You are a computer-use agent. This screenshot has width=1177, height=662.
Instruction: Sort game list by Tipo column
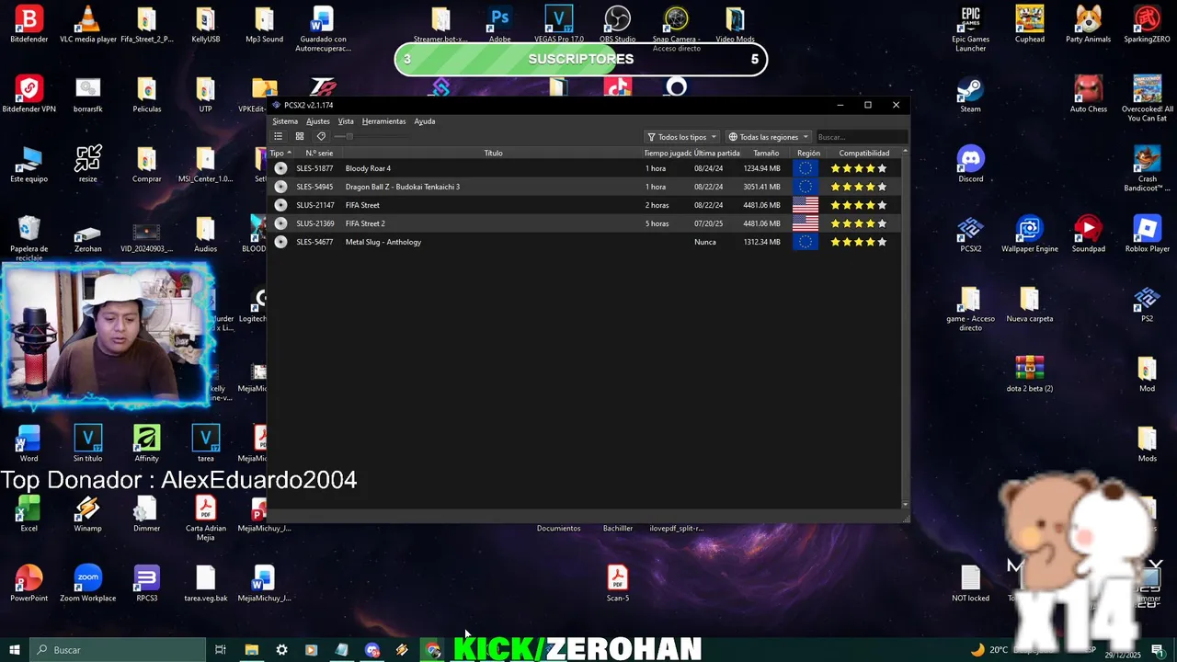[x=280, y=154]
